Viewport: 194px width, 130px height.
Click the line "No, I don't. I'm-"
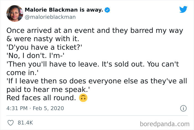coord(35,56)
